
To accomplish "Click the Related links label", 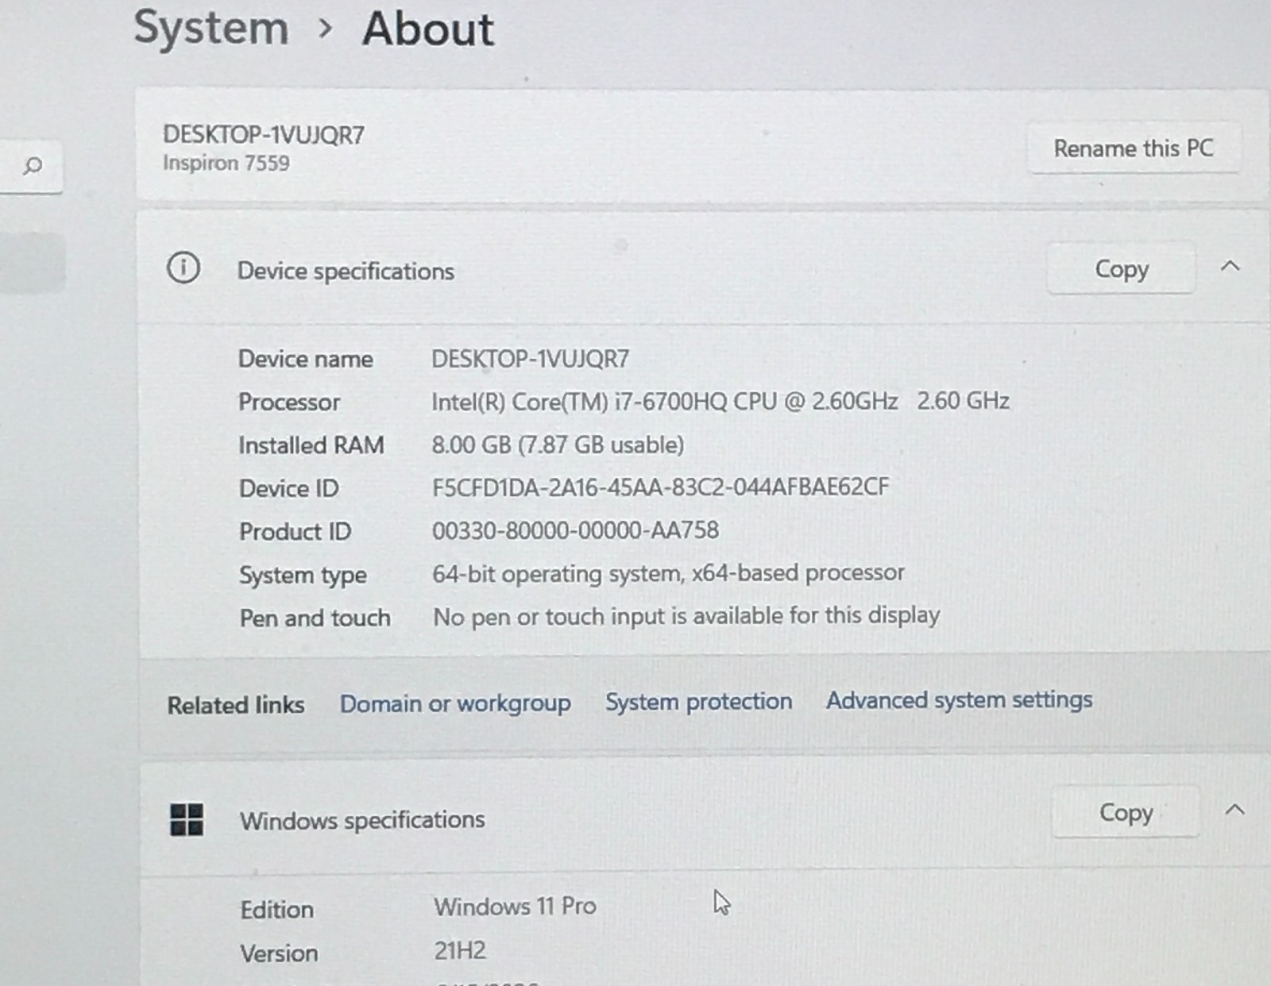I will 236,705.
